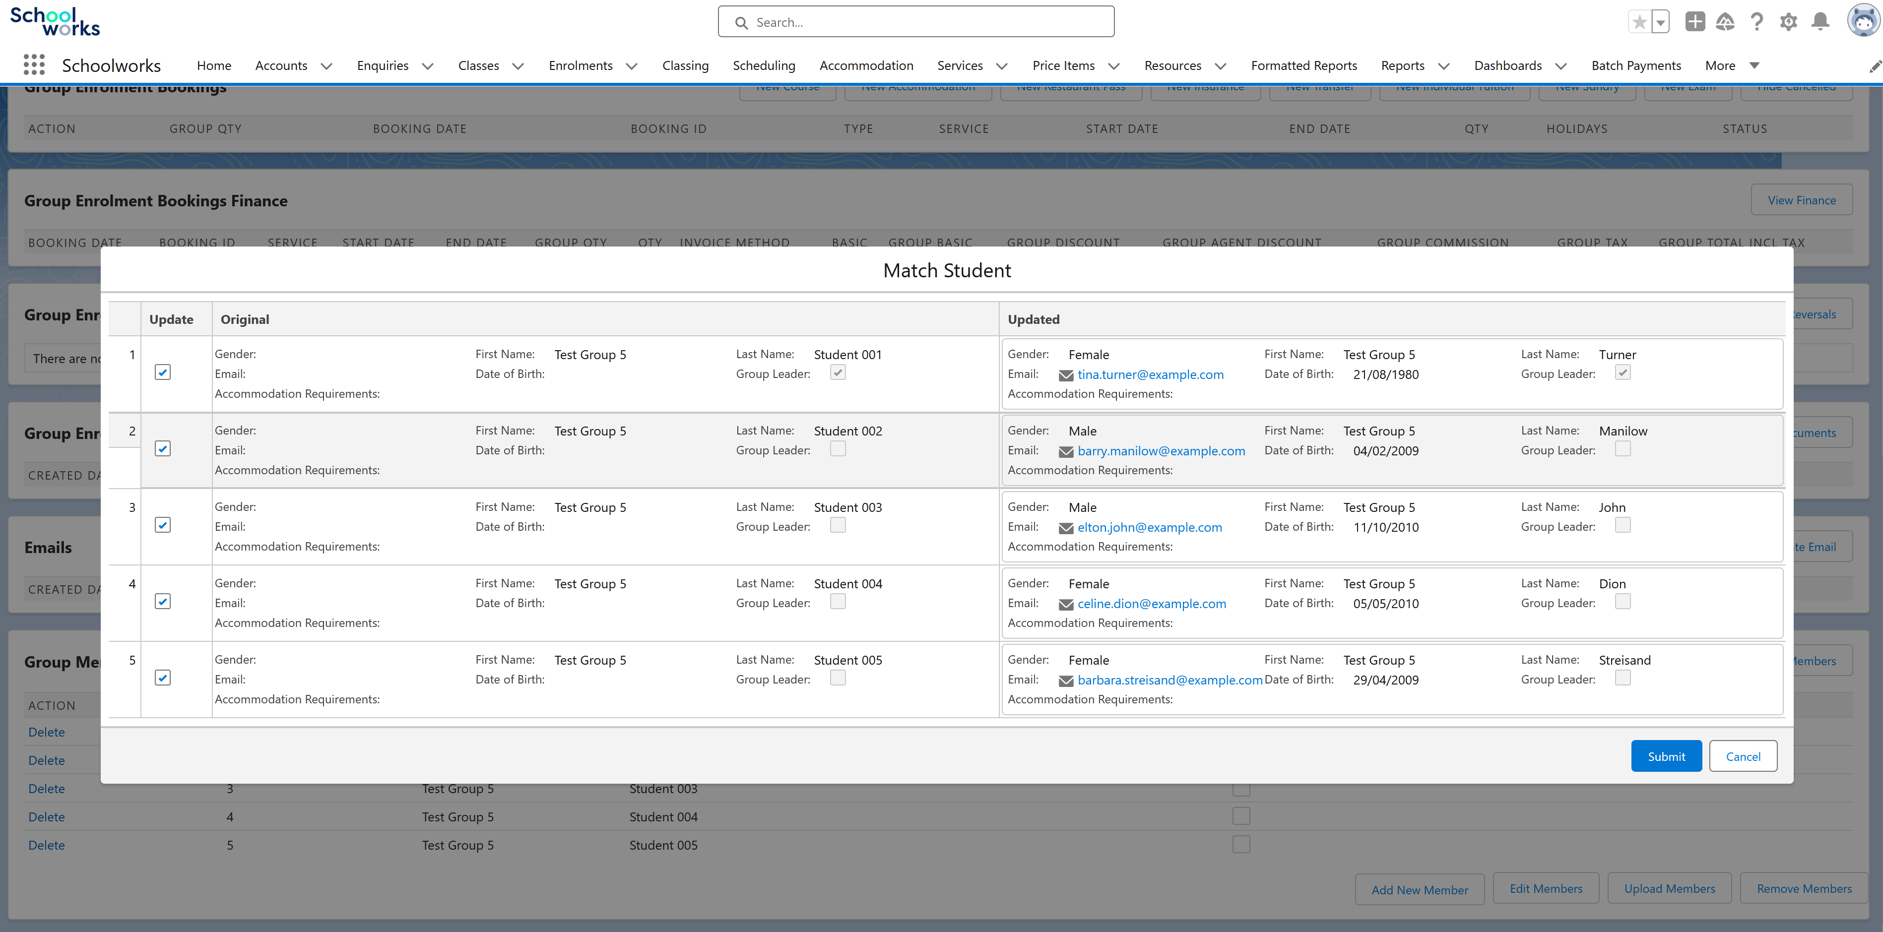The image size is (1883, 932).
Task: Click into the Search field
Action: coord(916,22)
